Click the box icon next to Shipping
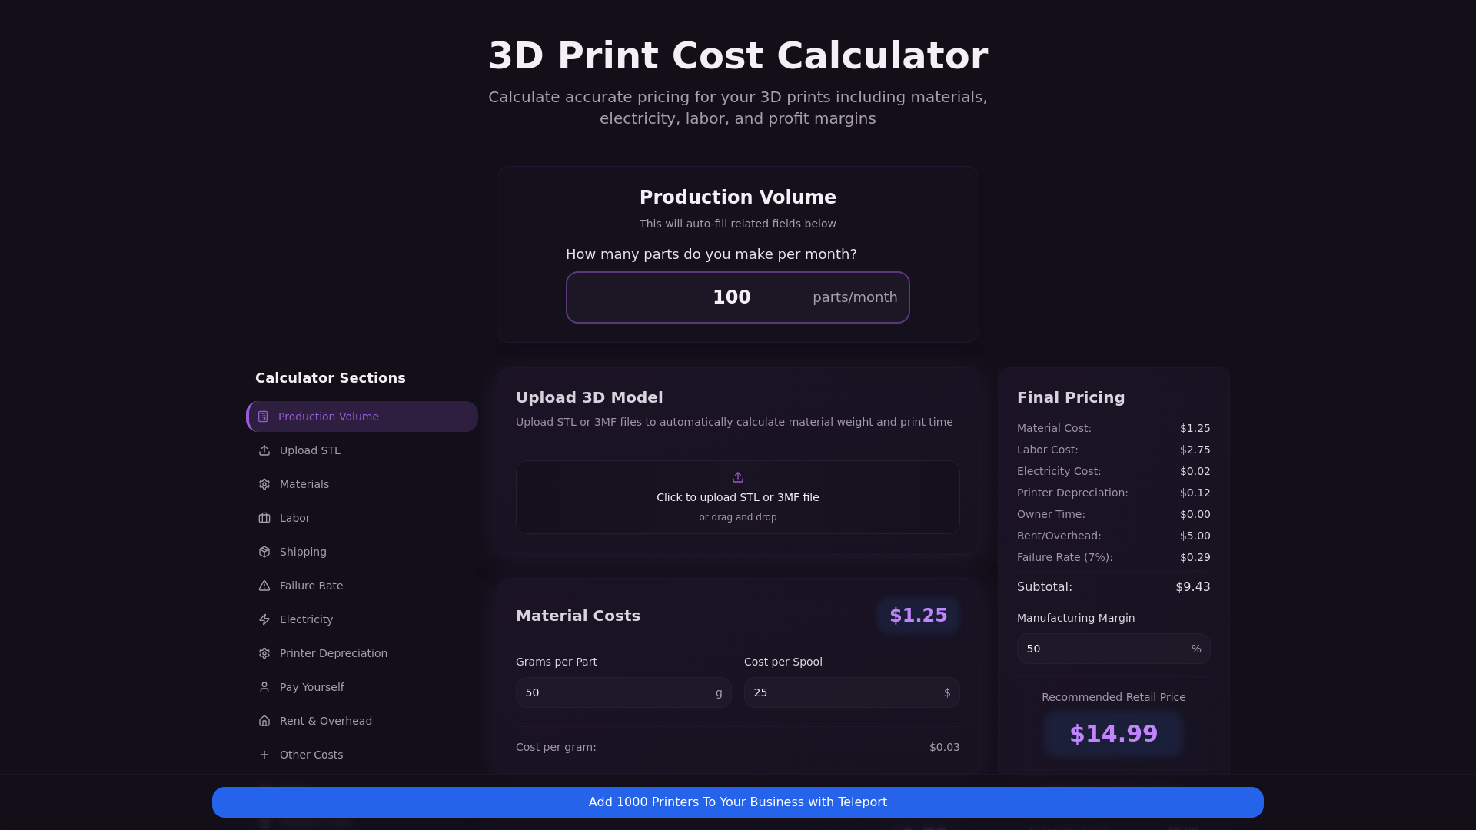This screenshot has height=830, width=1476. click(x=264, y=552)
